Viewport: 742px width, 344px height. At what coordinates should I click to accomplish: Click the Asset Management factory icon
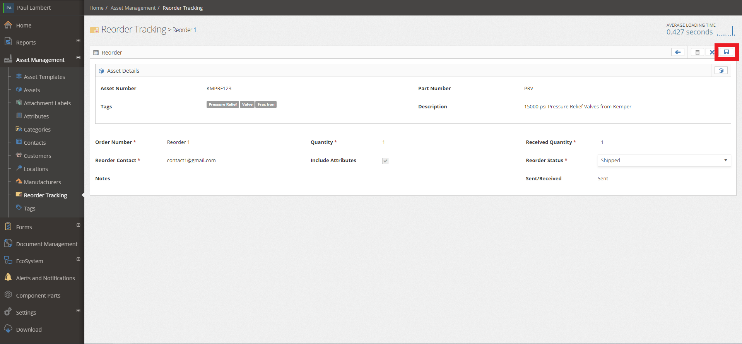(x=8, y=59)
